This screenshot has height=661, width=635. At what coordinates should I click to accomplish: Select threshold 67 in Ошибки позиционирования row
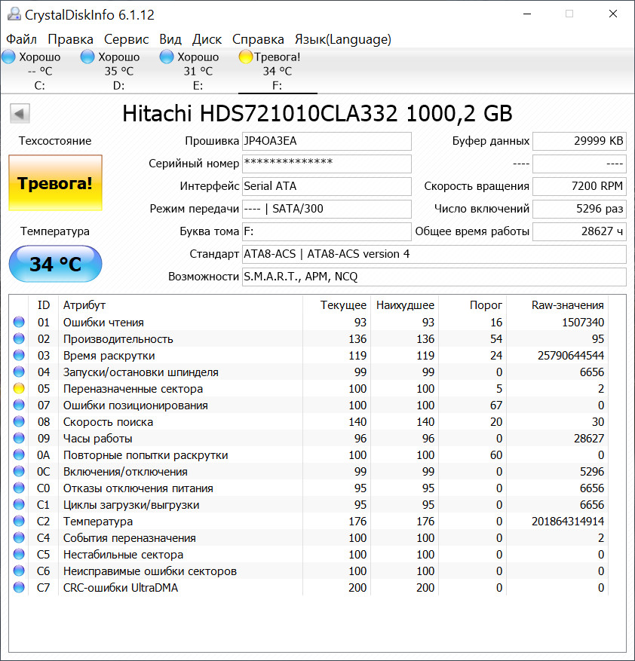pos(495,405)
